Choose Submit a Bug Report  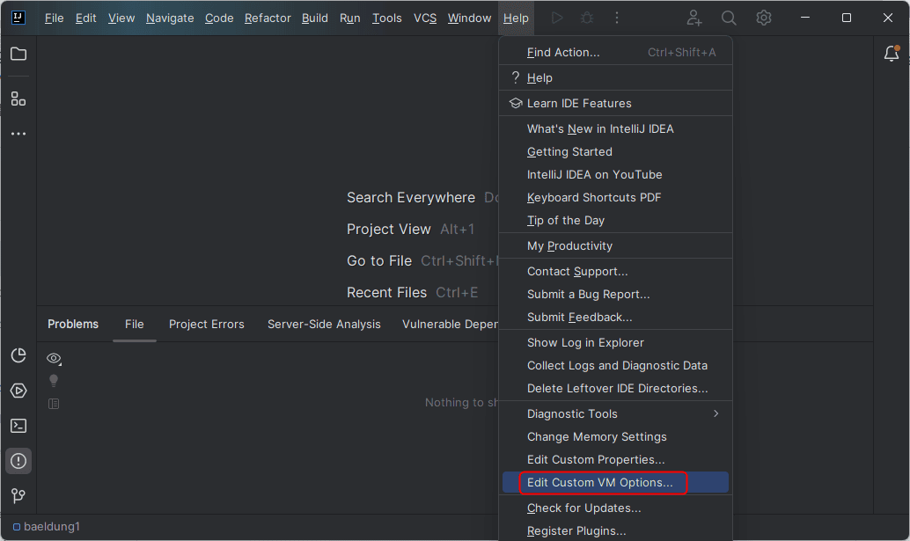pyautogui.click(x=615, y=294)
